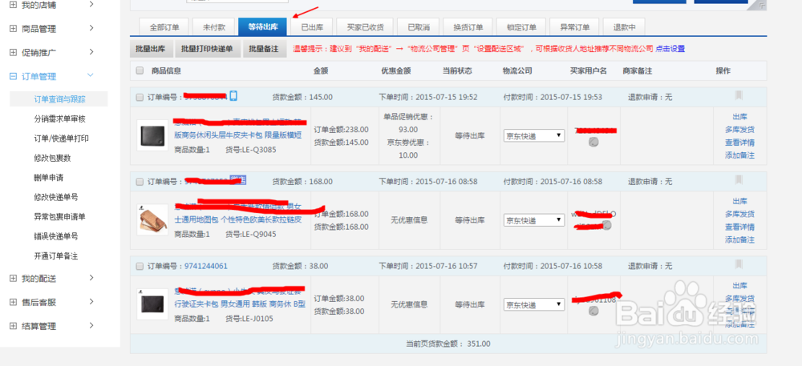Click the flag icon on the 08:58 order row
The width and height of the screenshot is (802, 366).
click(x=739, y=180)
